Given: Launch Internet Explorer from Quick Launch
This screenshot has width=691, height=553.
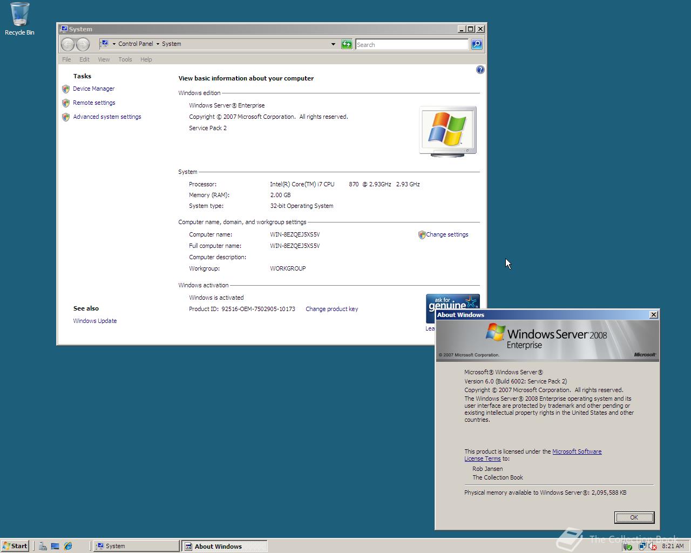Looking at the screenshot, I should [x=68, y=546].
